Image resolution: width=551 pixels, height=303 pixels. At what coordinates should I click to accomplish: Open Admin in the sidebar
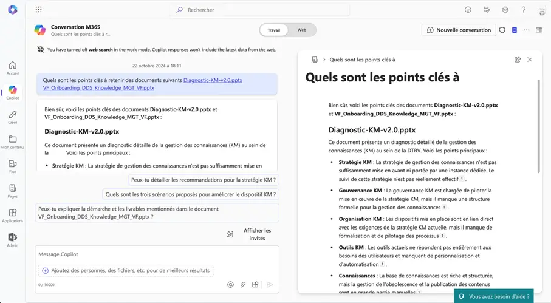click(x=13, y=240)
